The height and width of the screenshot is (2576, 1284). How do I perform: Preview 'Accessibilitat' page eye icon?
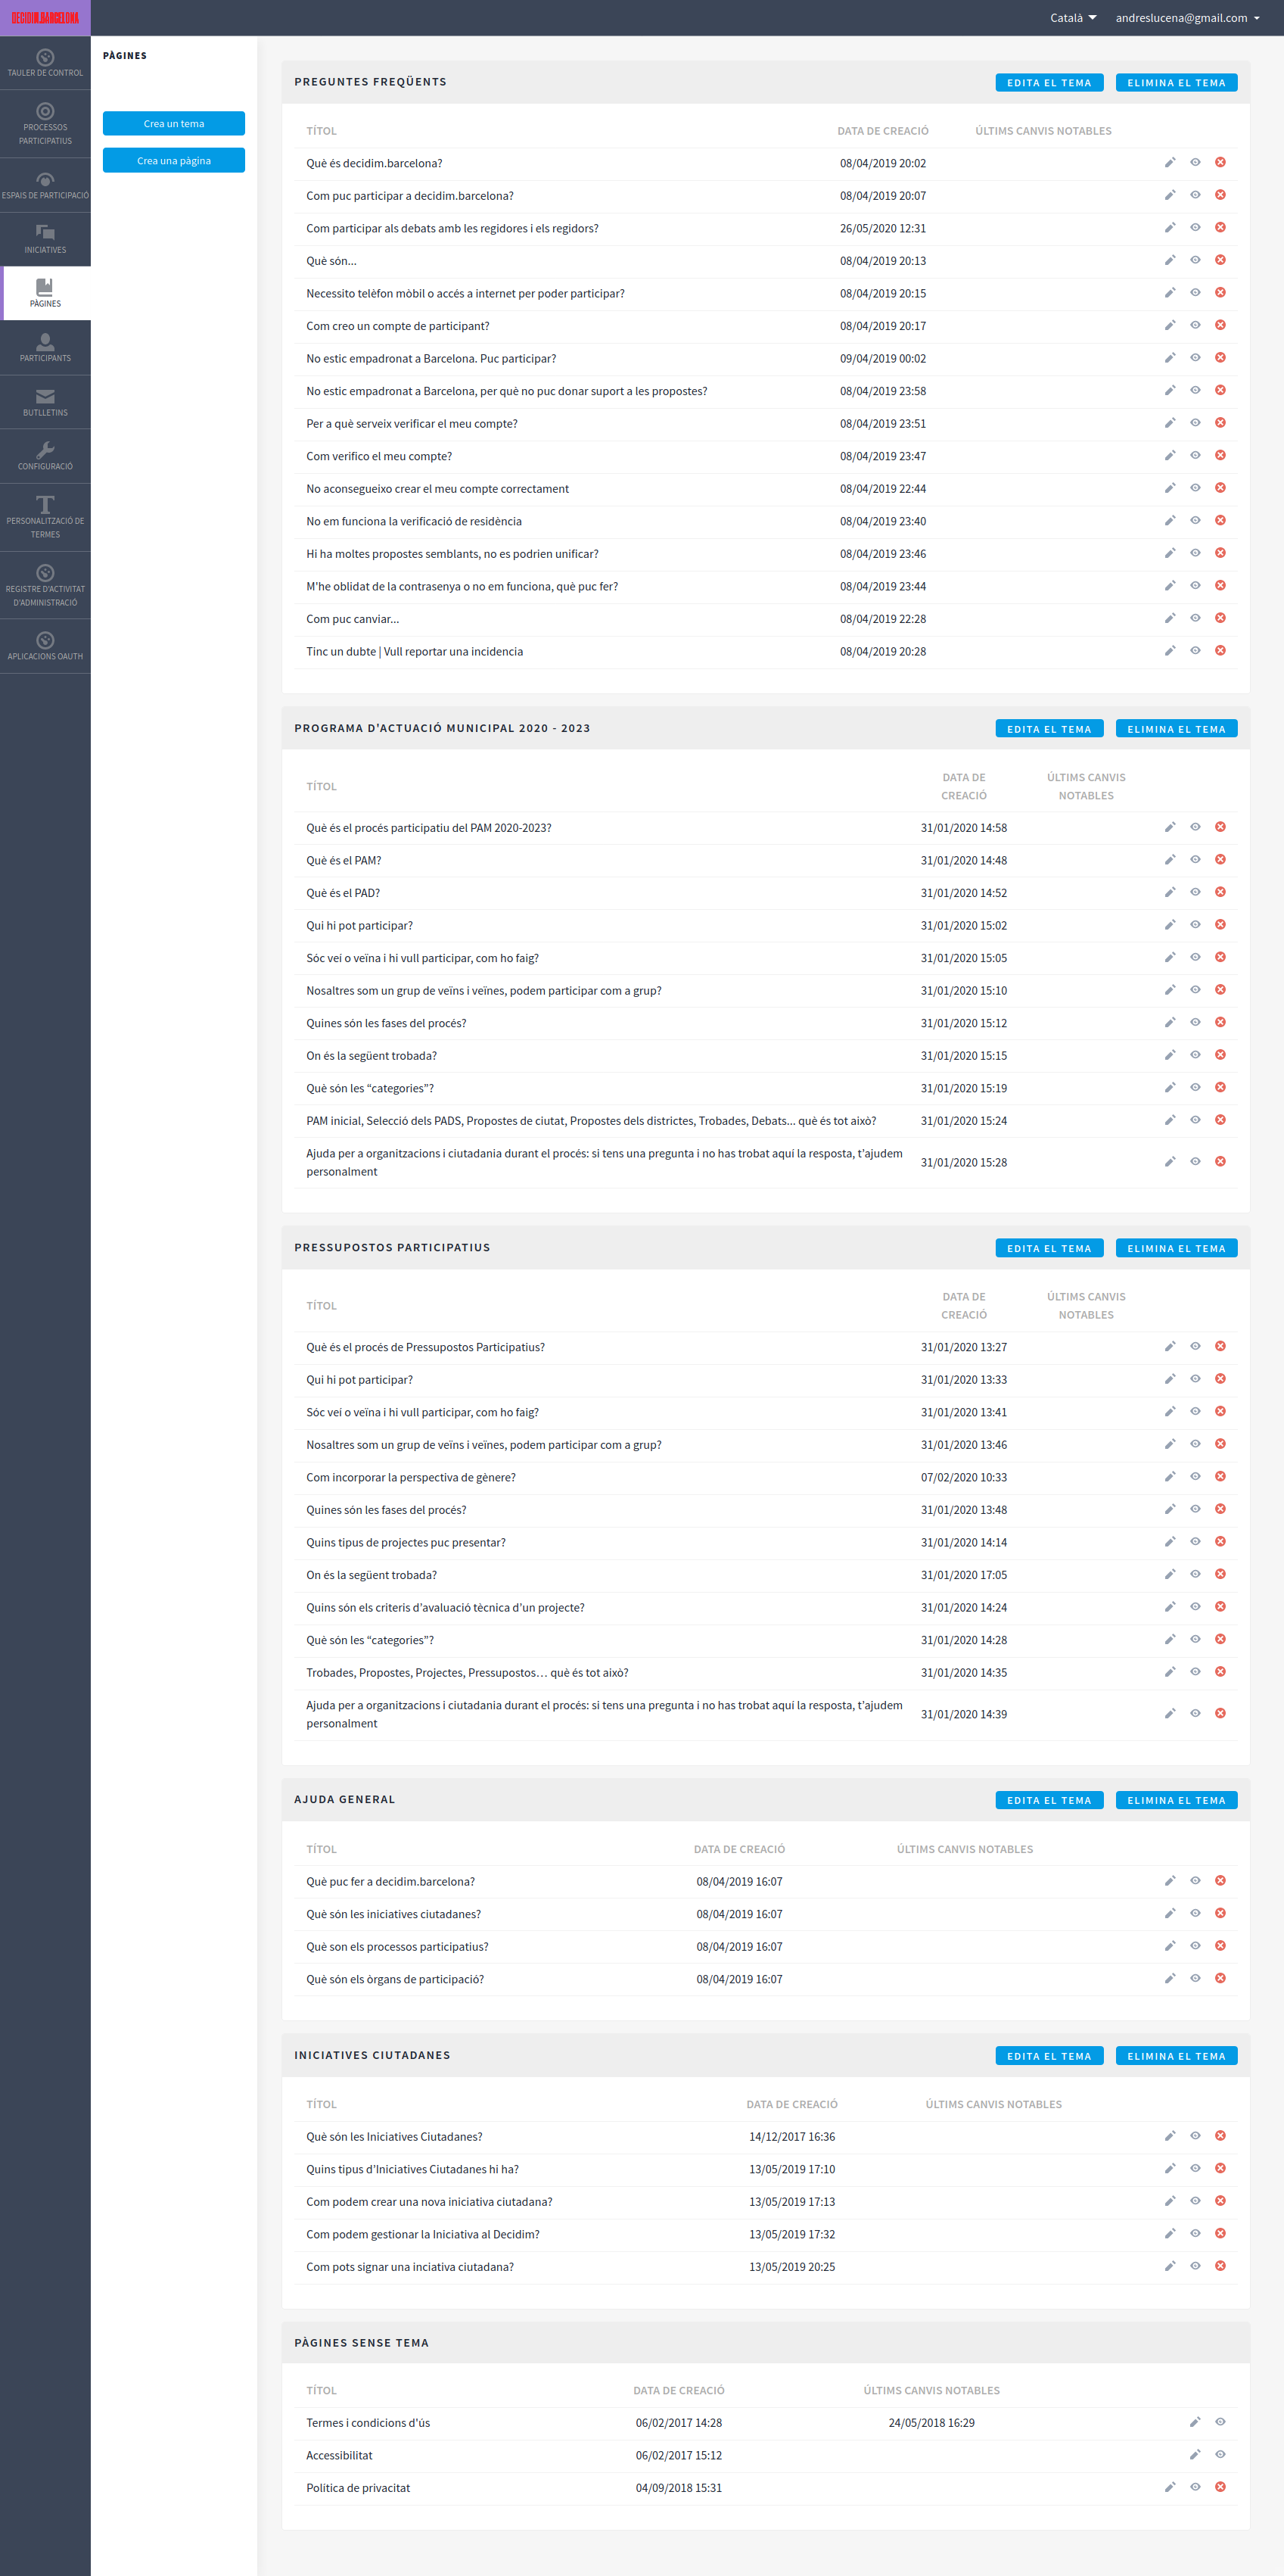(1220, 2454)
